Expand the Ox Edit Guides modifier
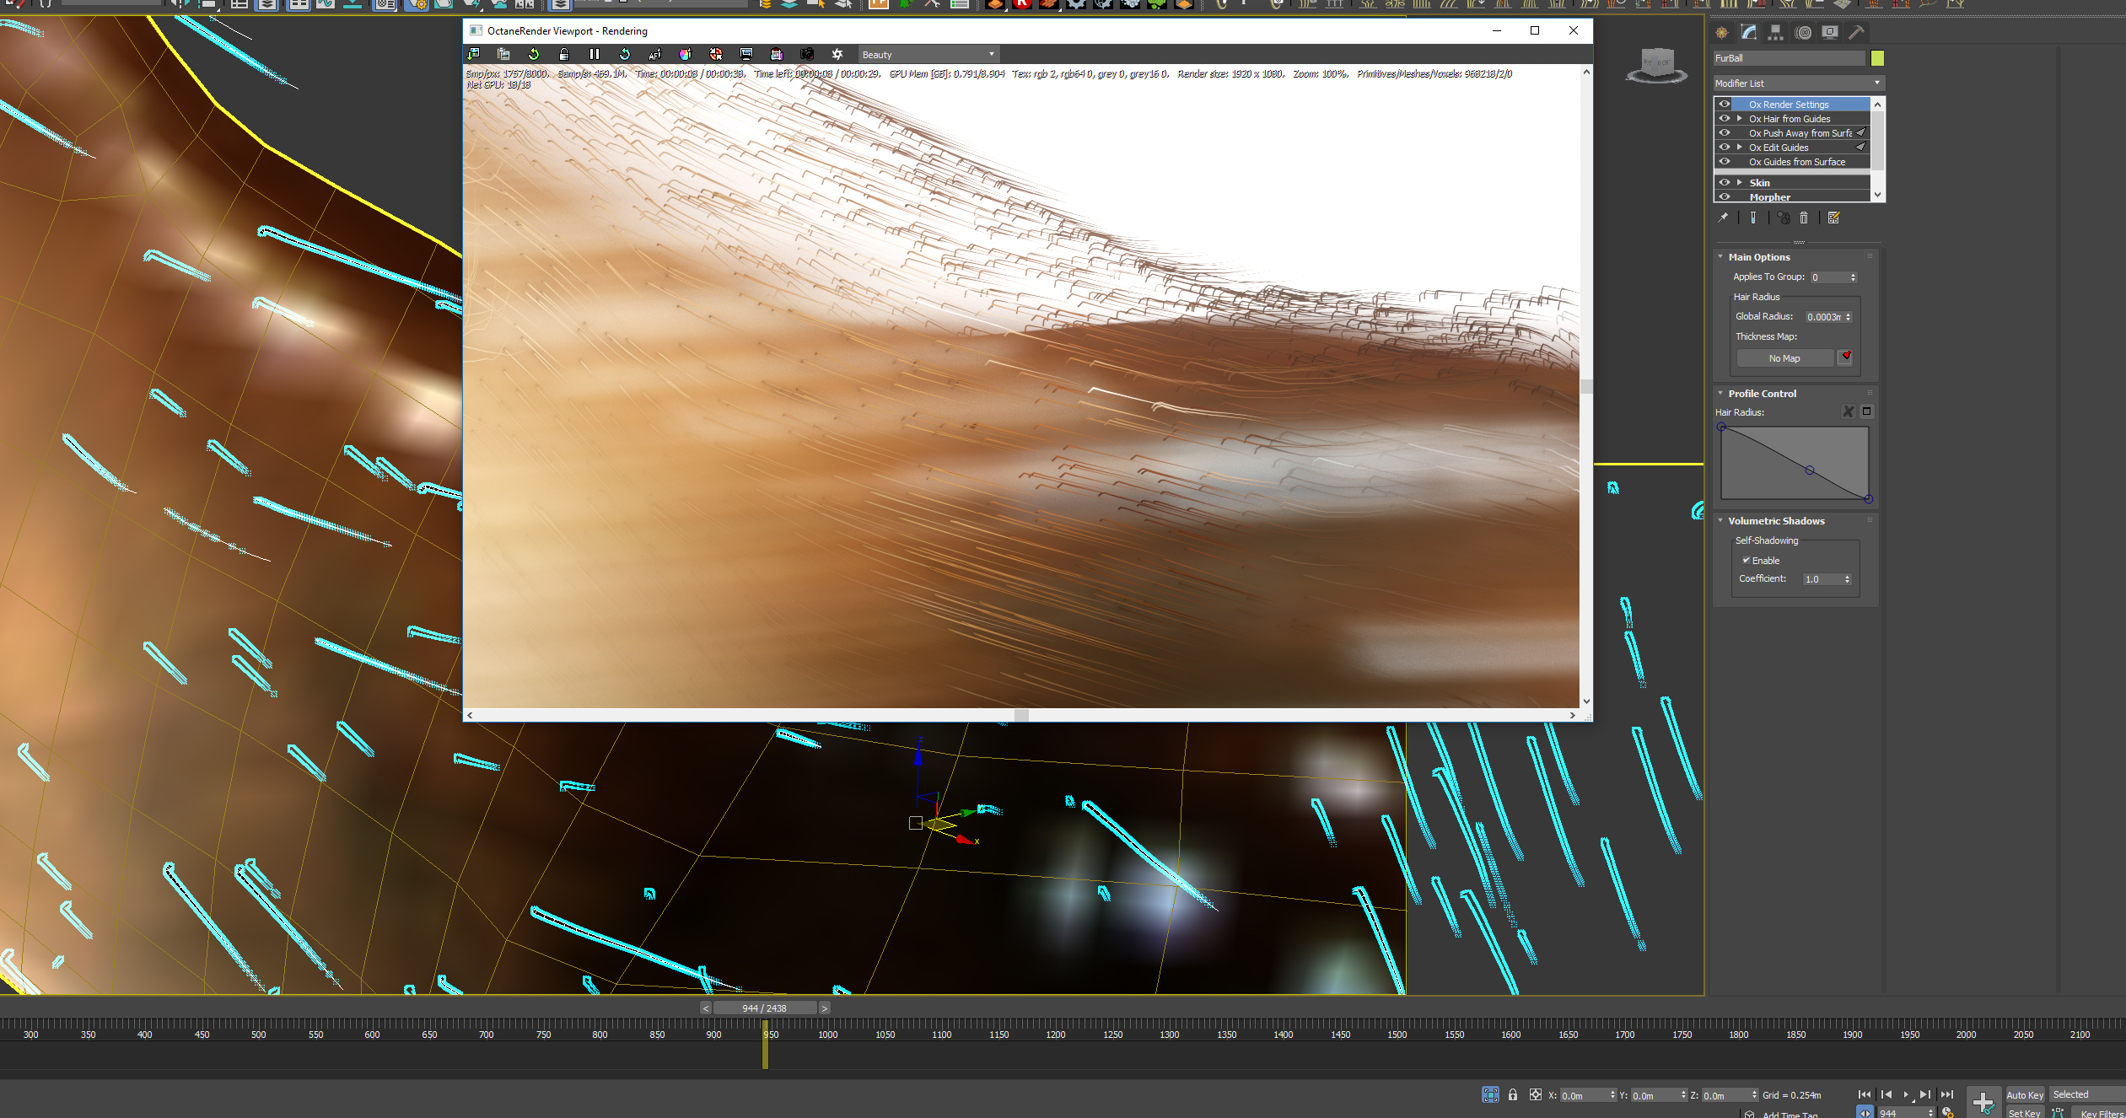 pyautogui.click(x=1739, y=147)
